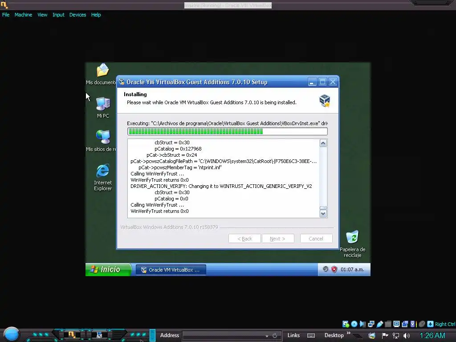
Task: Click the Desktop toolbar label
Action: coord(334,335)
